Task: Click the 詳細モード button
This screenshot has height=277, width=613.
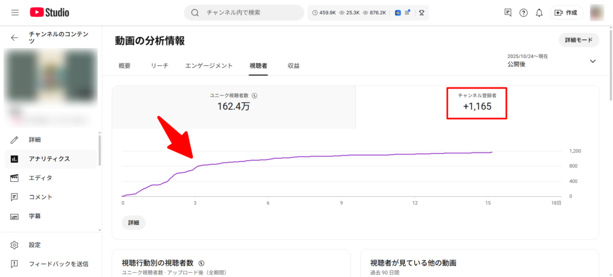Action: click(x=578, y=40)
